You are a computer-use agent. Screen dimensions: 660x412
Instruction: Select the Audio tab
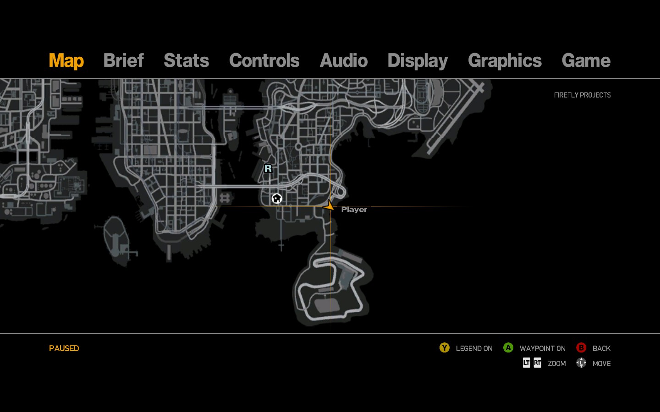[344, 60]
